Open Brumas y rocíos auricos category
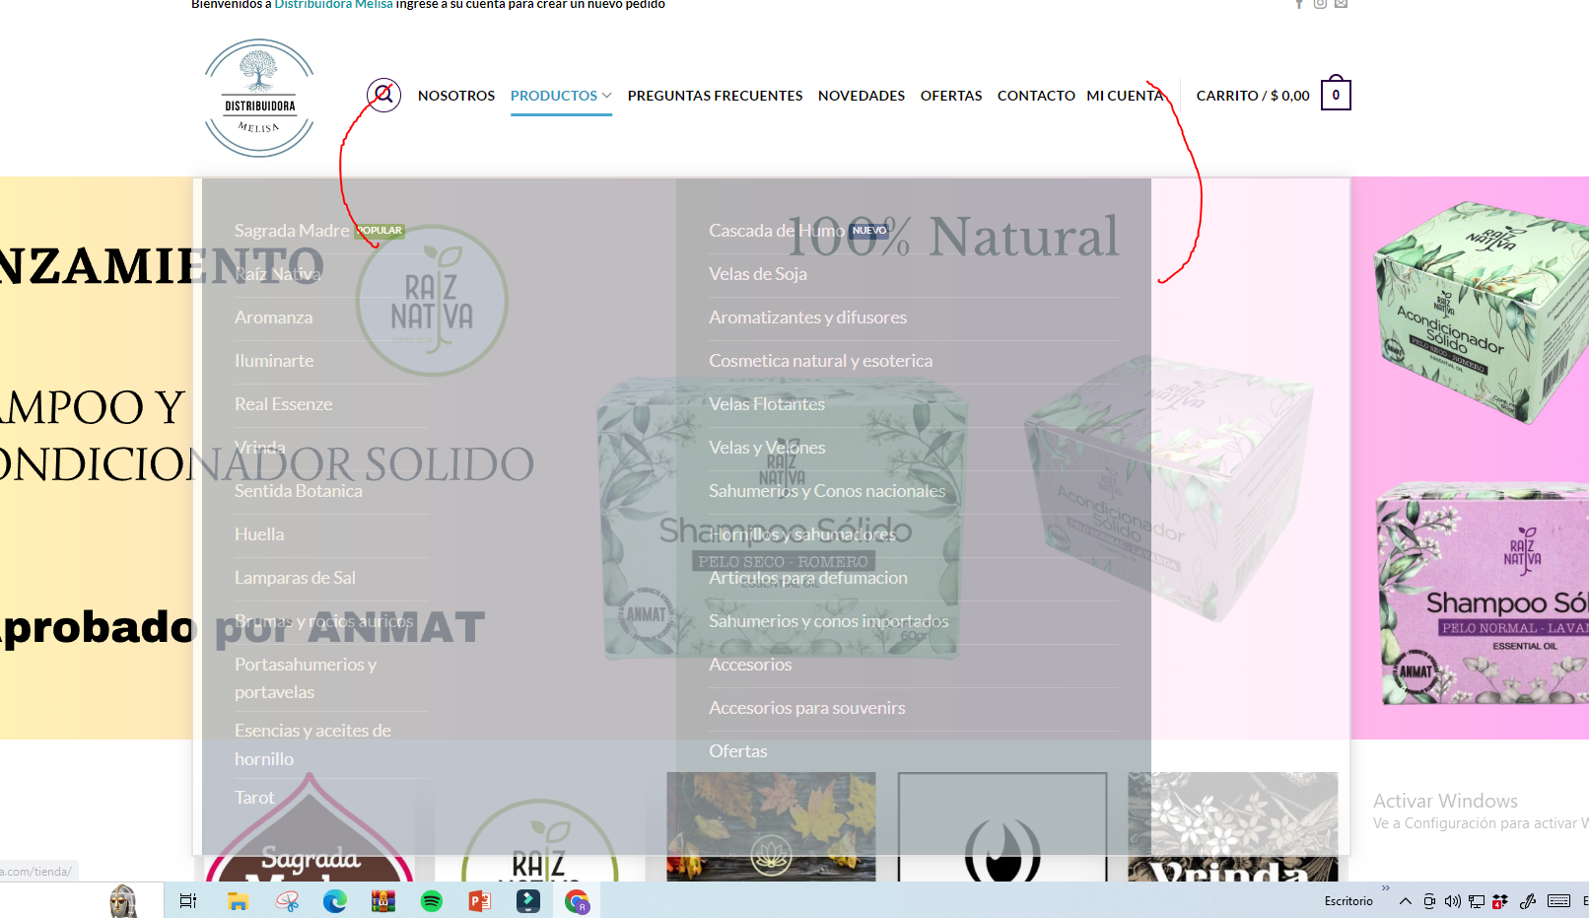Viewport: 1589px width, 918px height. 323,621
